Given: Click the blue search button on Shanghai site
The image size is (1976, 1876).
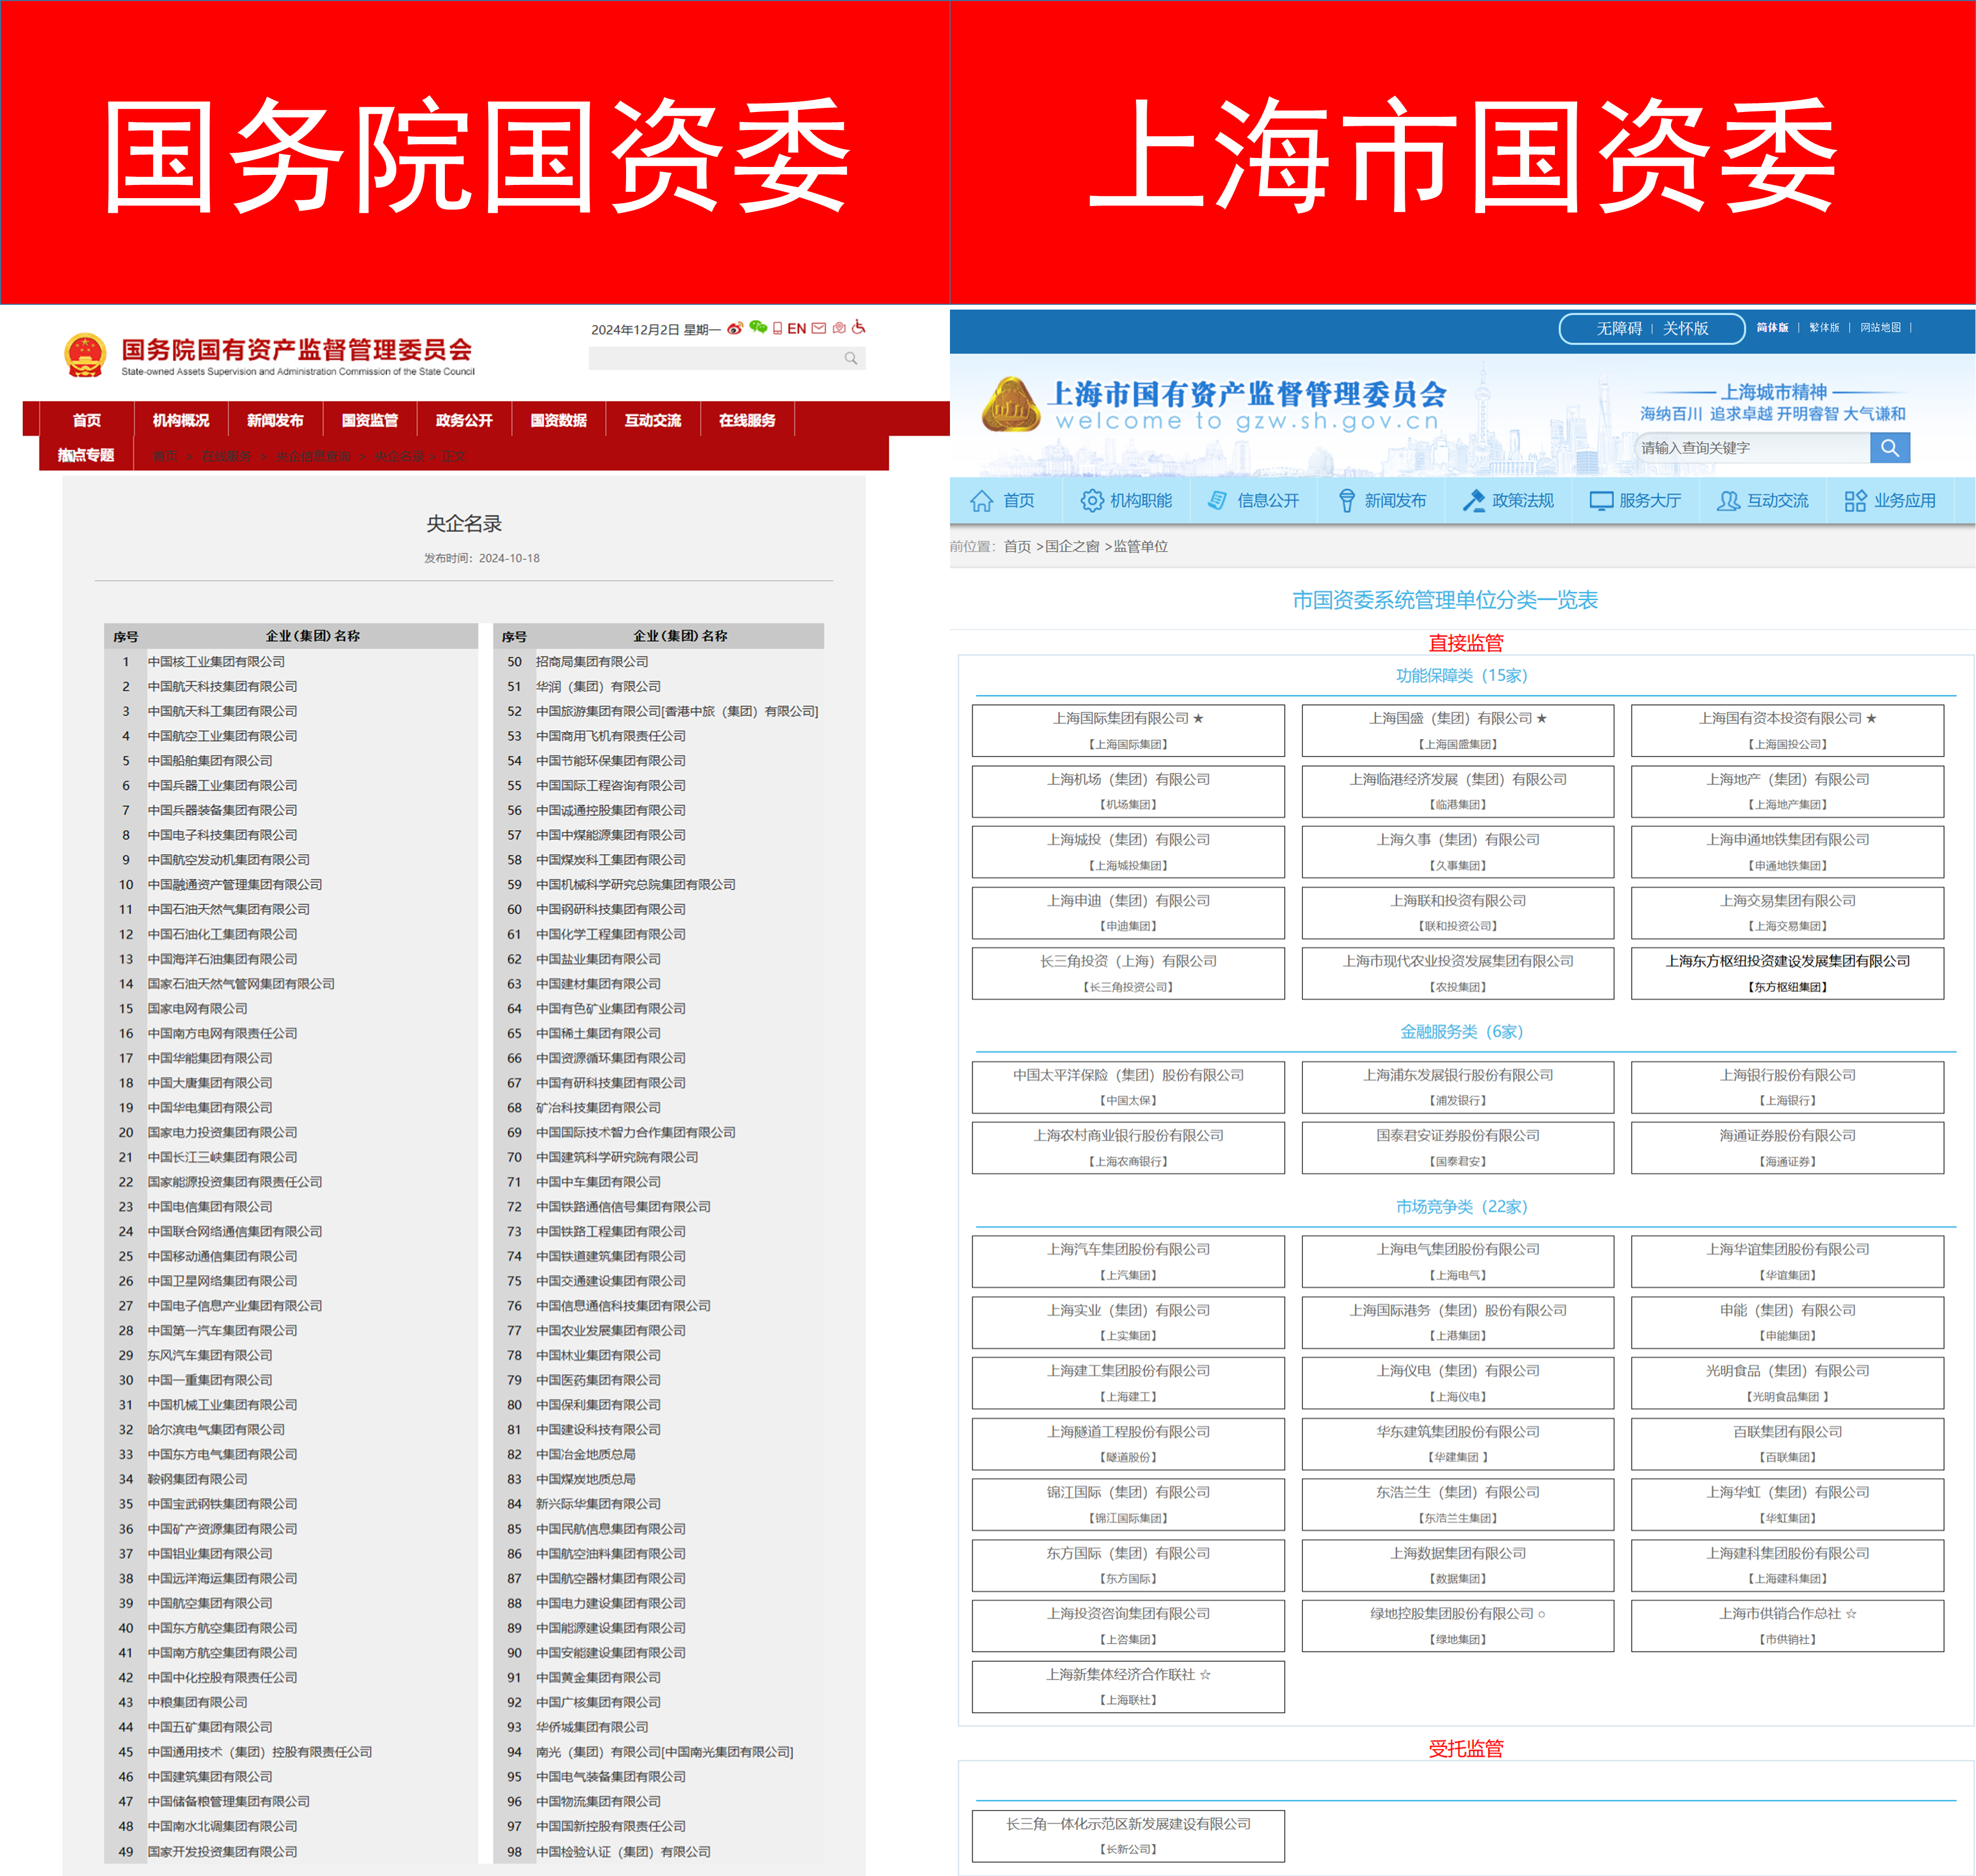Looking at the screenshot, I should pyautogui.click(x=1889, y=447).
